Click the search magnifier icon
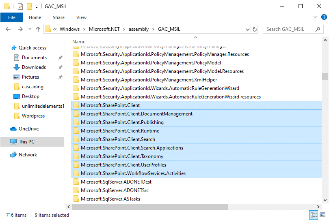329x220 pixels. tap(318, 29)
